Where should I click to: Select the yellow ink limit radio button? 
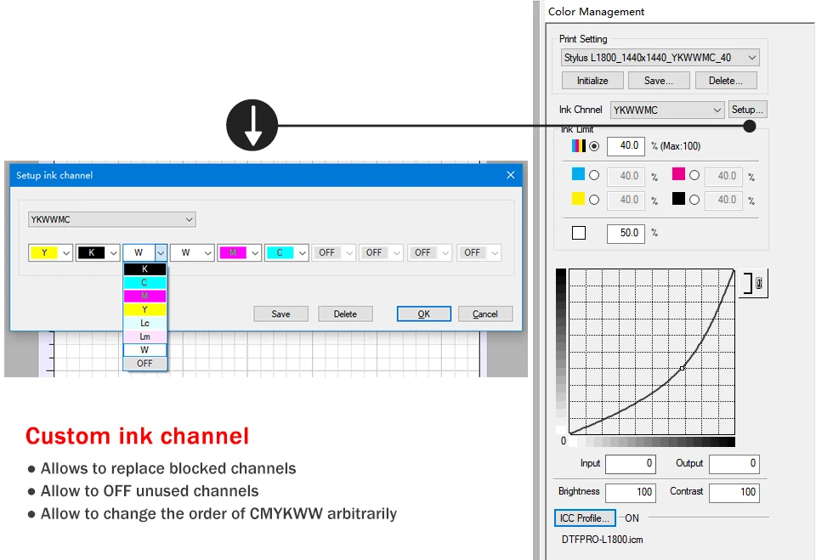coord(594,200)
